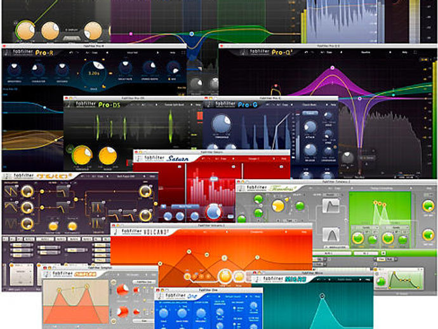438x329 pixels.
Task: Click the plus button in Timeless 2 modulation bar
Action: click(x=383, y=253)
